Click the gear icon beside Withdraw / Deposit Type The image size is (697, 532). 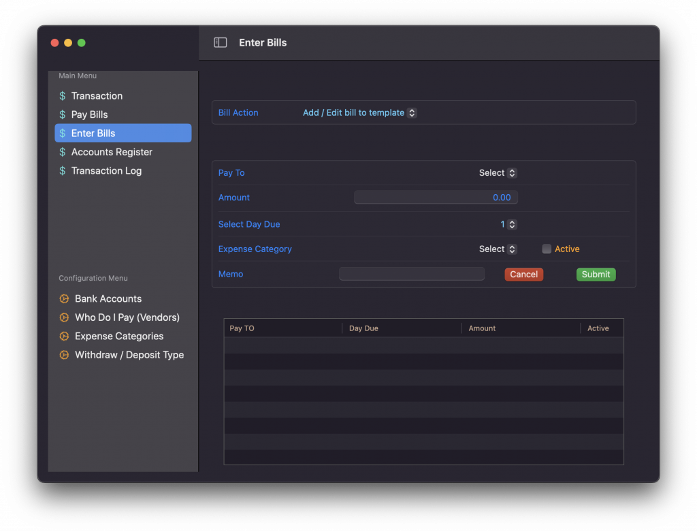click(x=64, y=355)
